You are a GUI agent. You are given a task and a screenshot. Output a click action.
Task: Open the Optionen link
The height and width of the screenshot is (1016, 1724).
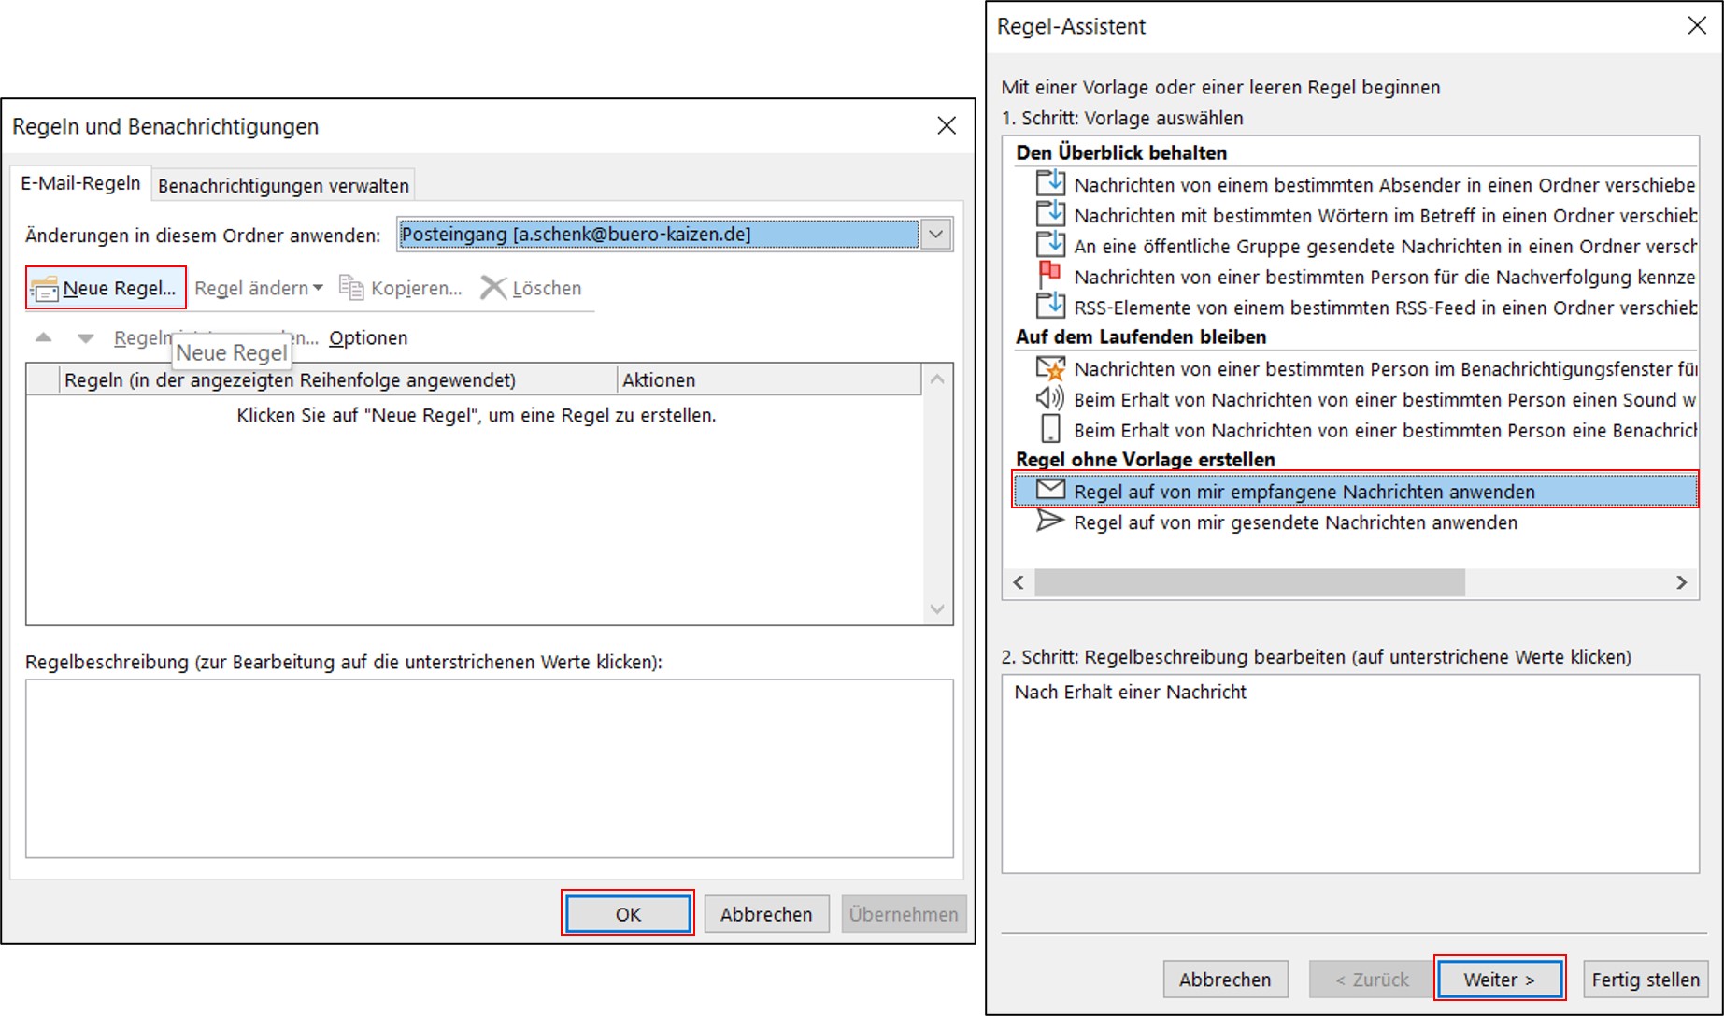click(368, 338)
